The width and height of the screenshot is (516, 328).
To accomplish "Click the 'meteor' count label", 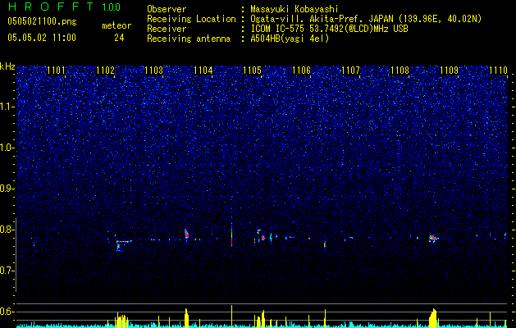I will pos(116,25).
